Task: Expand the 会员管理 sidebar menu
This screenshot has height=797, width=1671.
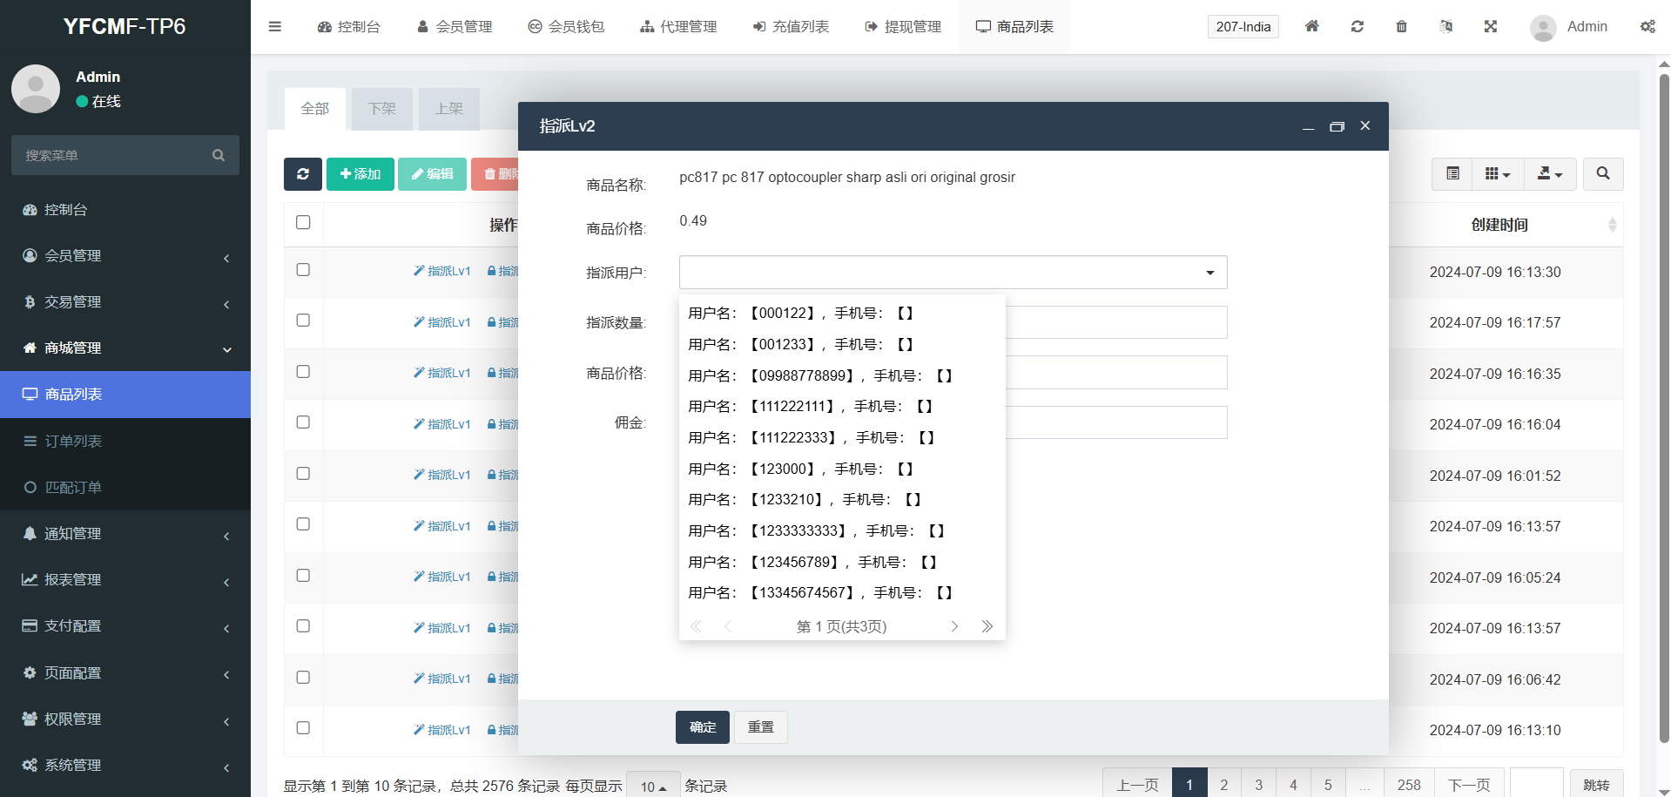Action: pyautogui.click(x=125, y=256)
